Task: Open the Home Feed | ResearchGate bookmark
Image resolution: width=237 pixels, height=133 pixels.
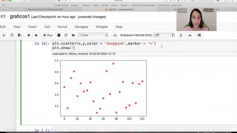Action: (x=143, y=5)
